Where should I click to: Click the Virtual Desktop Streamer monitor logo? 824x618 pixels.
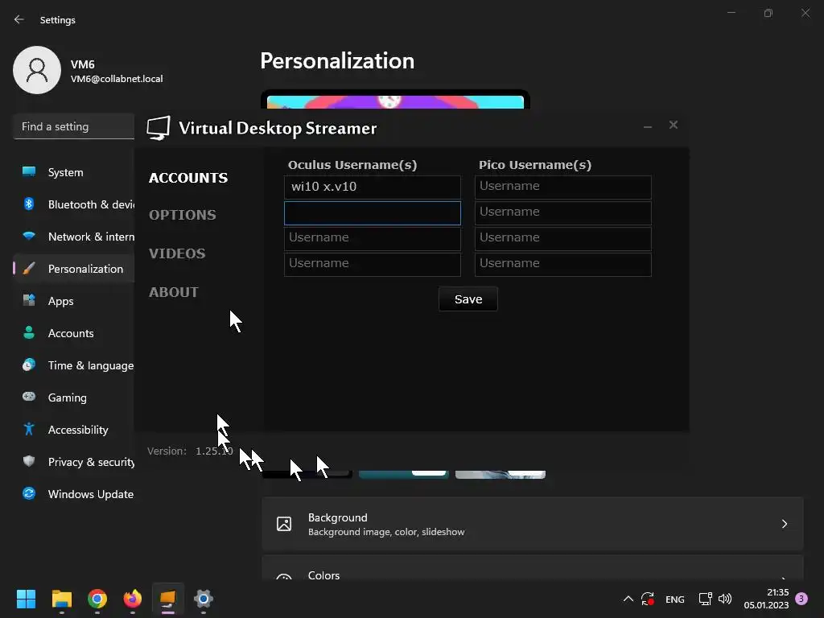[x=159, y=128]
